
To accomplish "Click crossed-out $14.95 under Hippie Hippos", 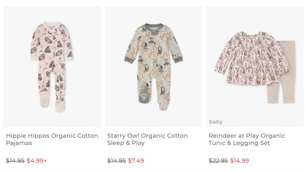I will coord(15,161).
